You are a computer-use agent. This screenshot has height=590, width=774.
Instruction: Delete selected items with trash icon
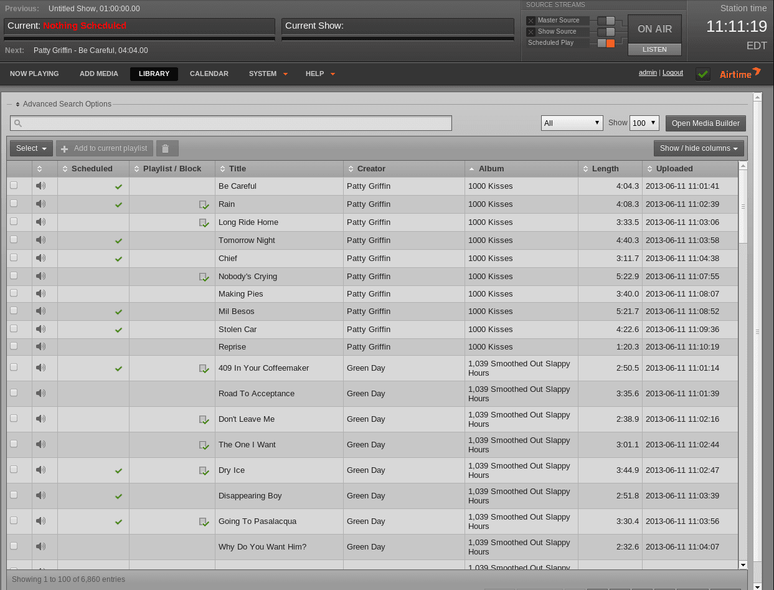(x=167, y=148)
